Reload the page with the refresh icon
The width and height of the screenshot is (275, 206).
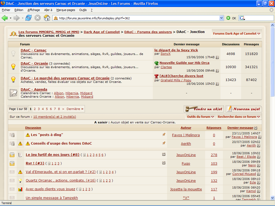[28, 18]
